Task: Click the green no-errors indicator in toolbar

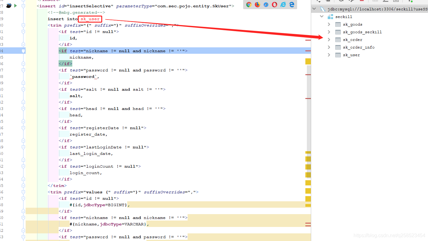Action: click(411, 2)
